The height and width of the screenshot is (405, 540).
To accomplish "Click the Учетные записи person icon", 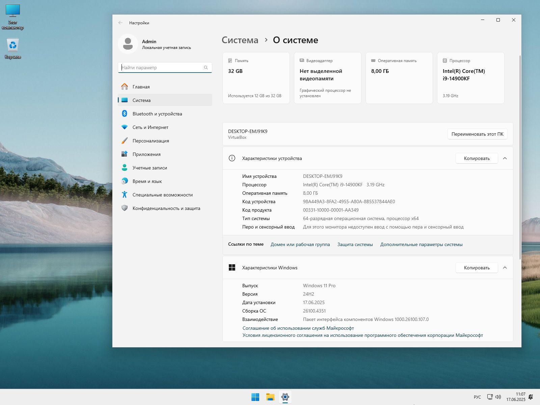I will (x=125, y=168).
